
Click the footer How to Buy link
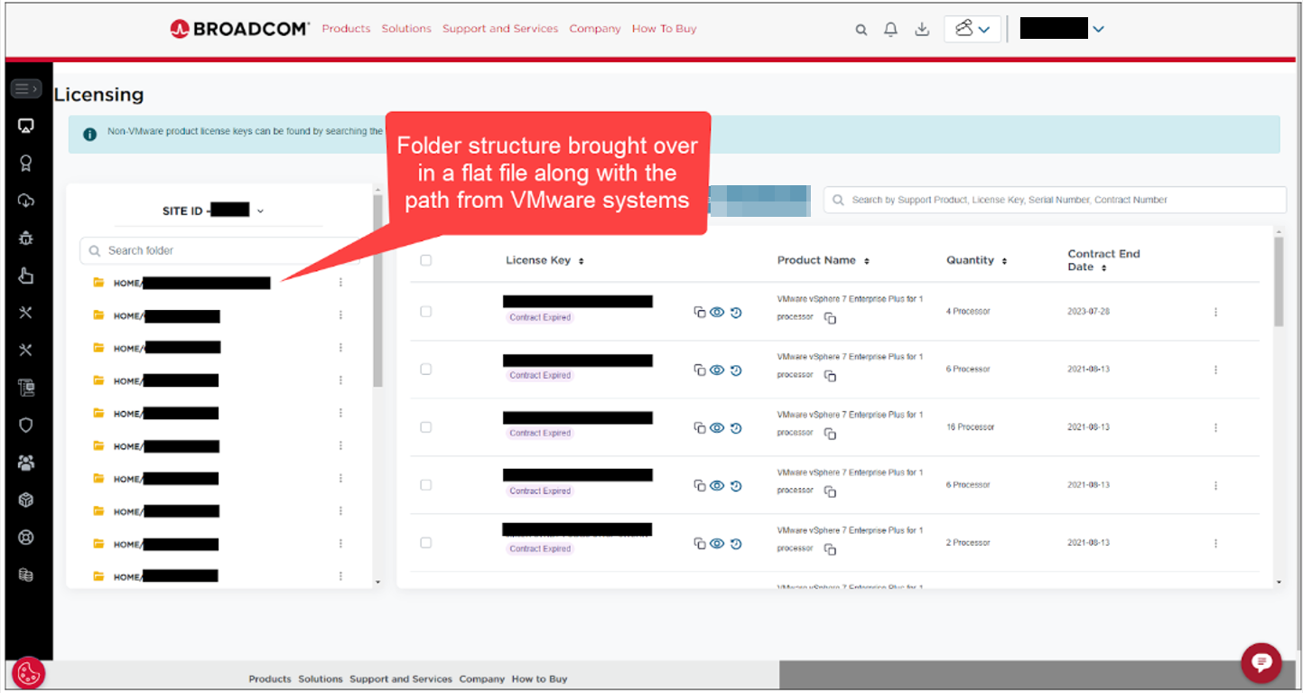(x=539, y=679)
